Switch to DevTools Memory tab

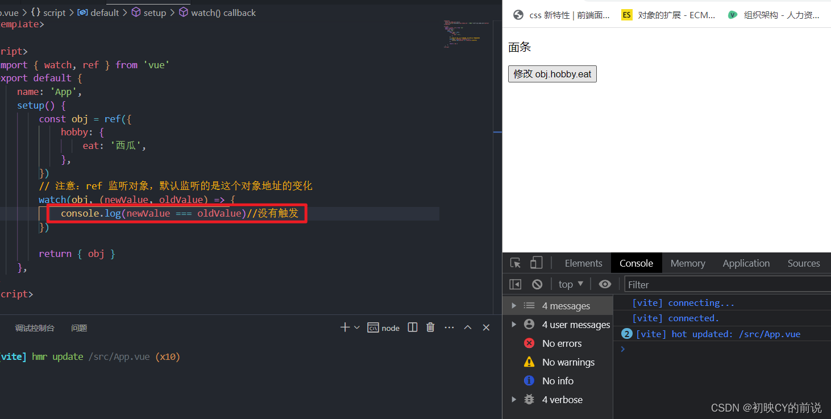[688, 263]
